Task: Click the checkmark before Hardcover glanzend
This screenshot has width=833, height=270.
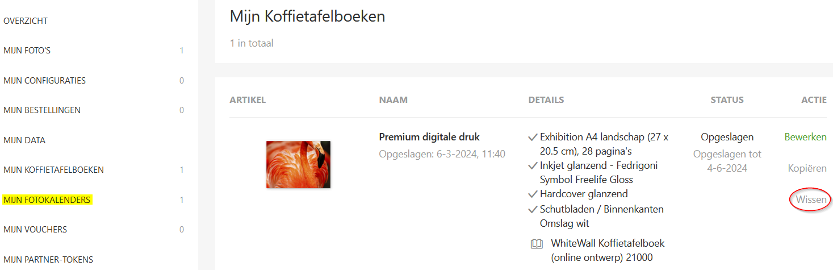Action: pyautogui.click(x=533, y=194)
